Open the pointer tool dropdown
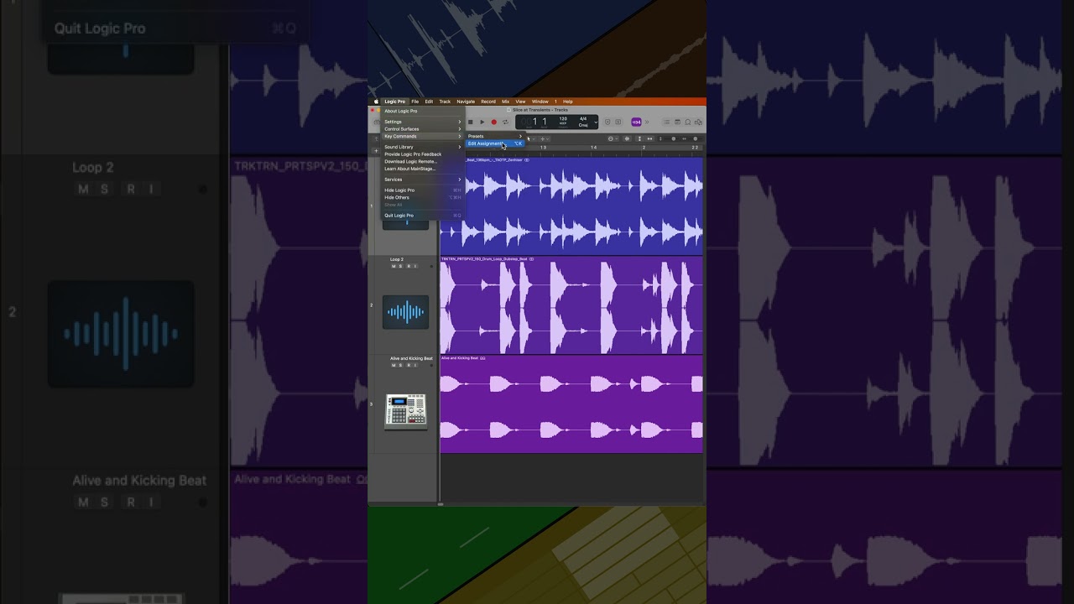 pyautogui.click(x=529, y=138)
